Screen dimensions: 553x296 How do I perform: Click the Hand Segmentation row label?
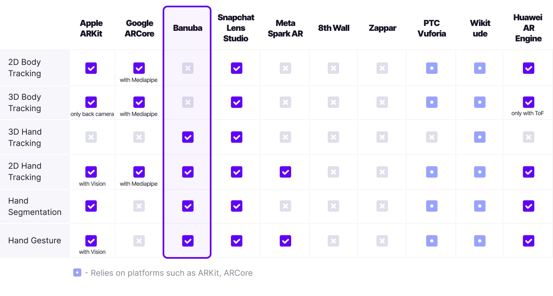[35, 206]
